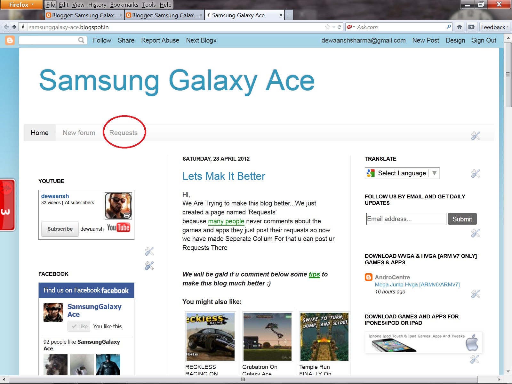512x384 pixels.
Task: Open the Ask.com search engine dropdown
Action: tap(351, 27)
